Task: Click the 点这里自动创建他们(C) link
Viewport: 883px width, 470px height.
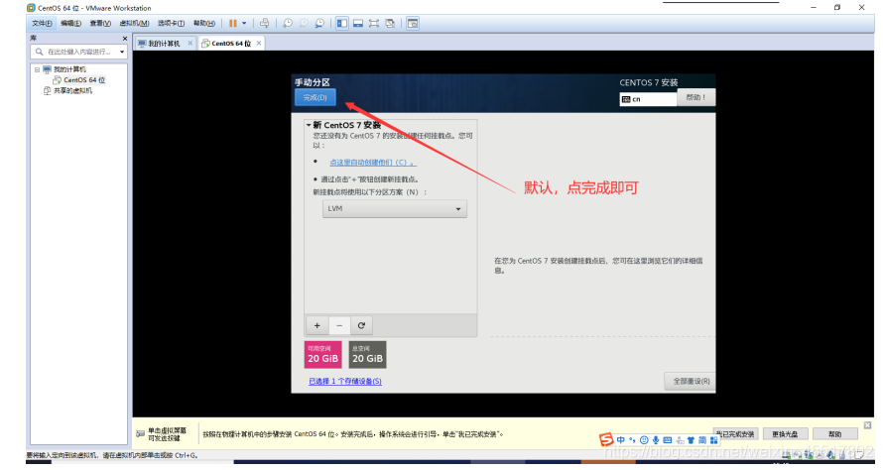Action: 372,162
